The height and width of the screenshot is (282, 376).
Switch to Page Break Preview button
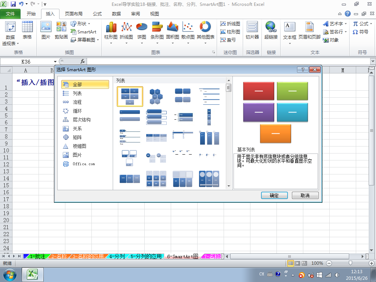tap(304, 263)
